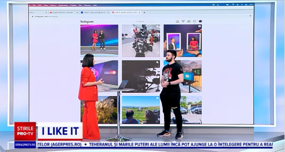Screen dimensions: 285x152
Task: Click multi-photo badge on dark camera post
Action: pos(158,62)
